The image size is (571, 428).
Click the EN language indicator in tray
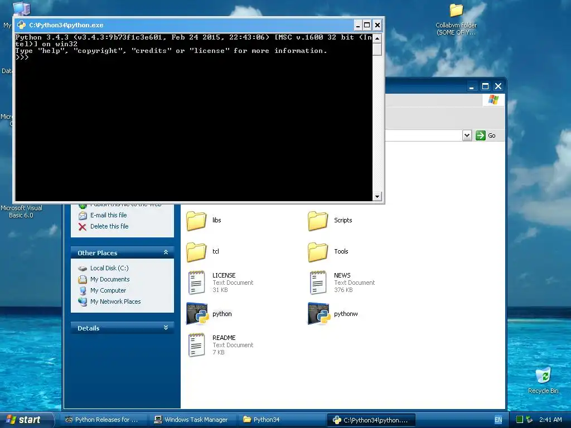(498, 420)
